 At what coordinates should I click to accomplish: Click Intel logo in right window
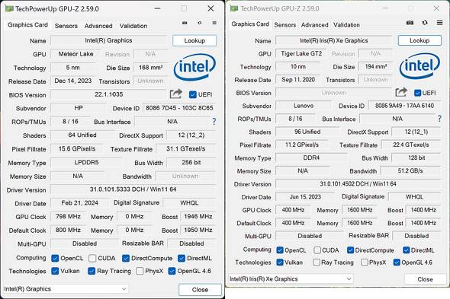click(x=419, y=66)
